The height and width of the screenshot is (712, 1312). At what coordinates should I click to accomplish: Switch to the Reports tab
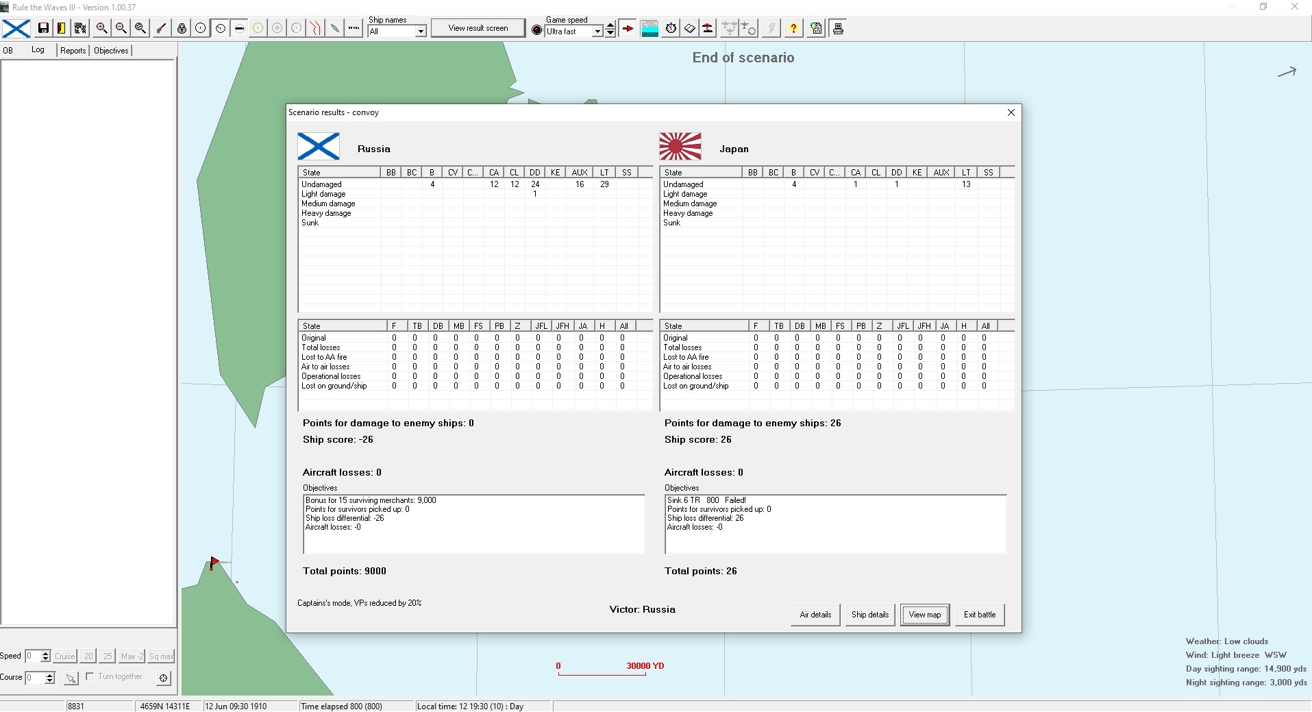[73, 51]
